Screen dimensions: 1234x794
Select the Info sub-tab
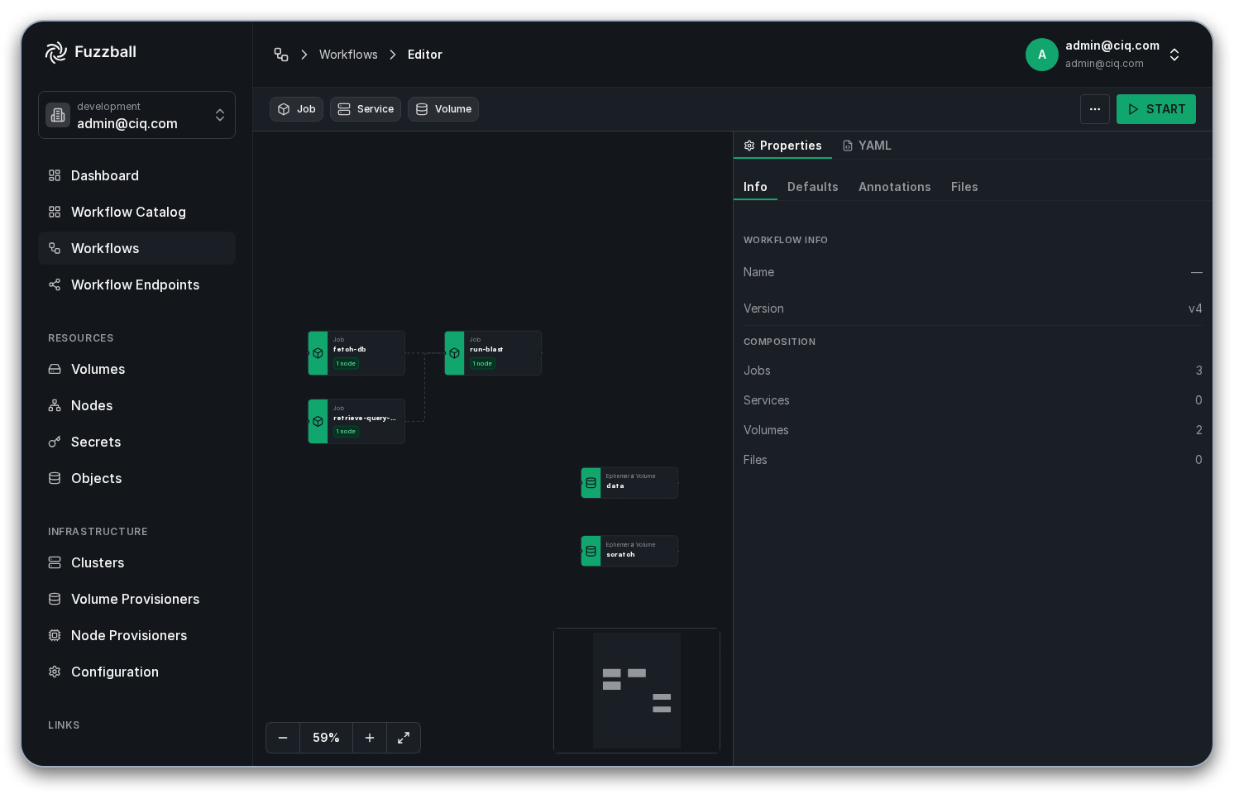point(755,187)
